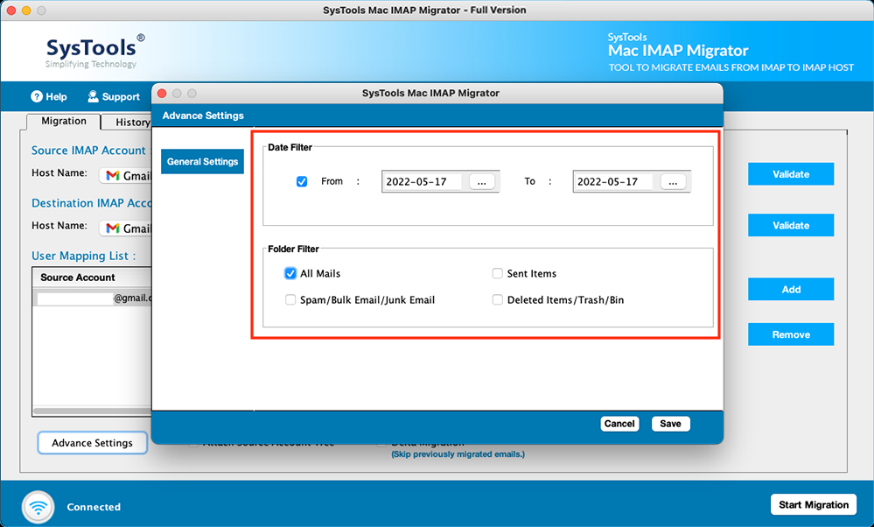Click the horizontal scrollbar under User Mapping List

tap(92, 411)
